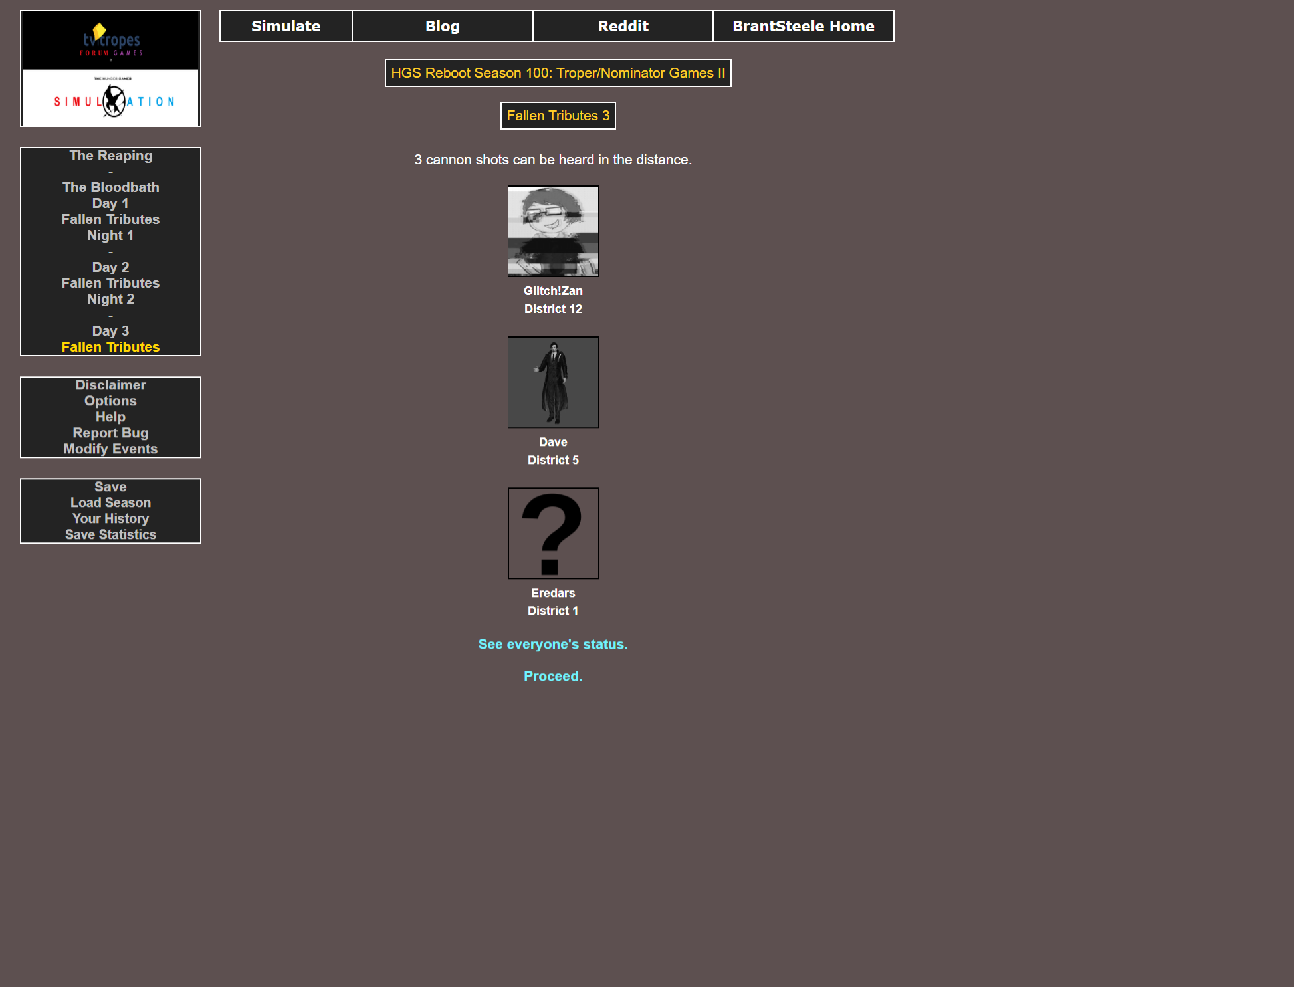Click Eredars' question mark portrait

pyautogui.click(x=553, y=533)
